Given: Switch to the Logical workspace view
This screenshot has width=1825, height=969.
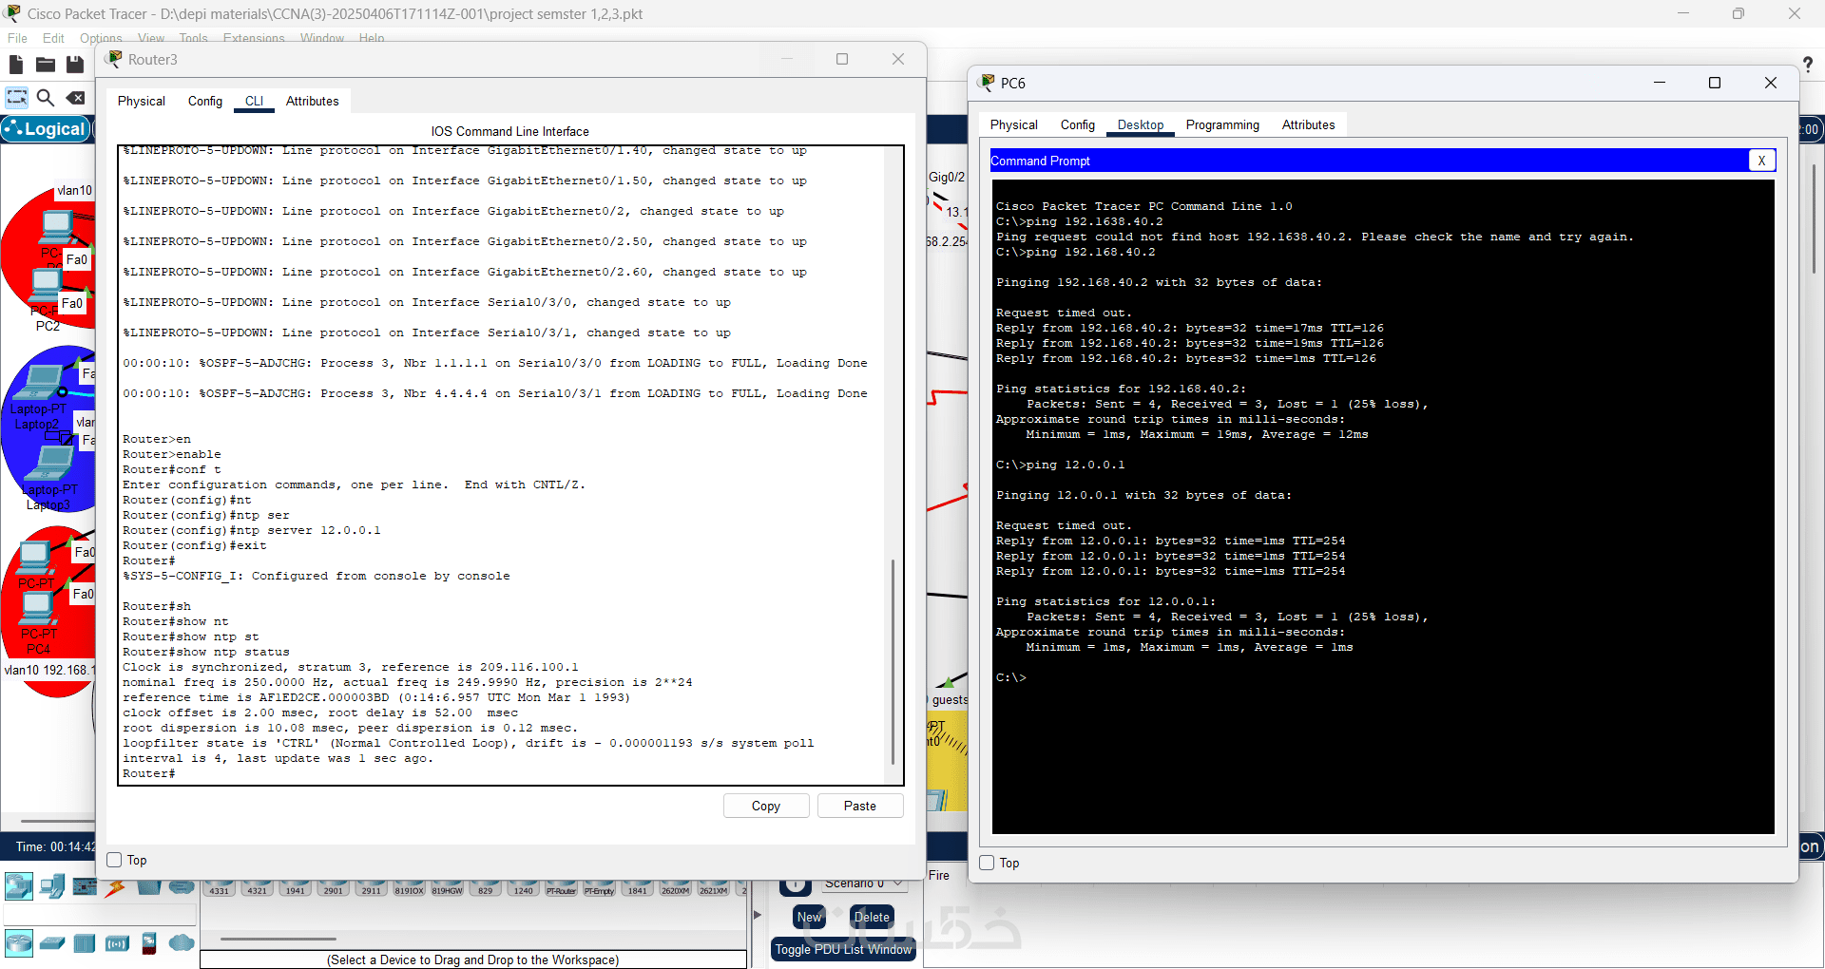Looking at the screenshot, I should click(47, 129).
